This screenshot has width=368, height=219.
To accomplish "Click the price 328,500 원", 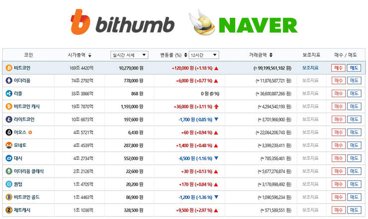I will 134,210.
